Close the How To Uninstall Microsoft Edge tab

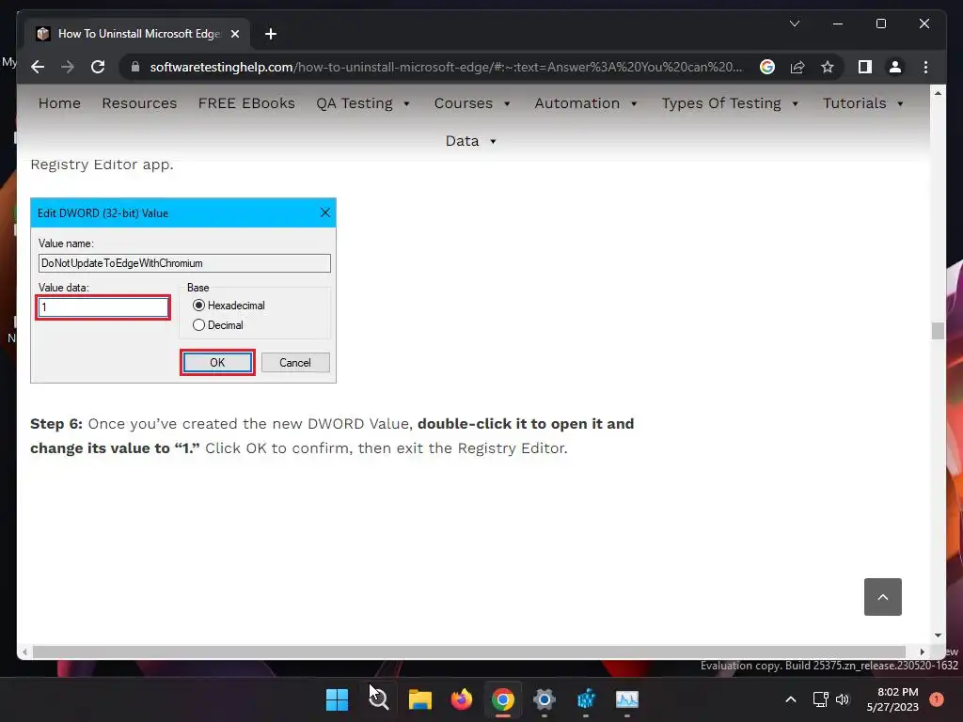(234, 34)
